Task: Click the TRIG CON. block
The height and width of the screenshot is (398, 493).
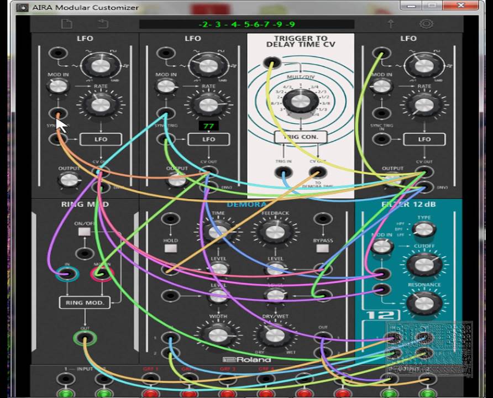Action: (301, 137)
